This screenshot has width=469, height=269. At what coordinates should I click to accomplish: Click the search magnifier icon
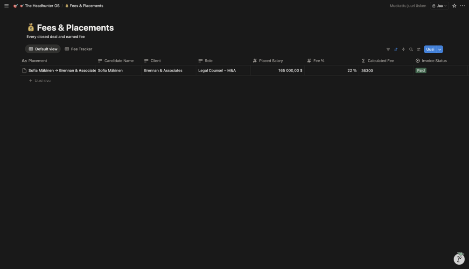click(x=411, y=50)
